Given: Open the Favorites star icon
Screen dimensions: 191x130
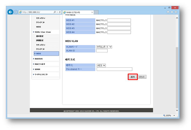Looking at the screenshot, I should (172, 12).
